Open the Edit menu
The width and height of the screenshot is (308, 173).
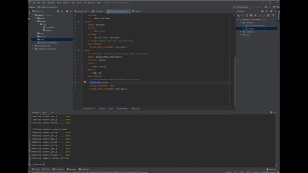[x=39, y=3]
